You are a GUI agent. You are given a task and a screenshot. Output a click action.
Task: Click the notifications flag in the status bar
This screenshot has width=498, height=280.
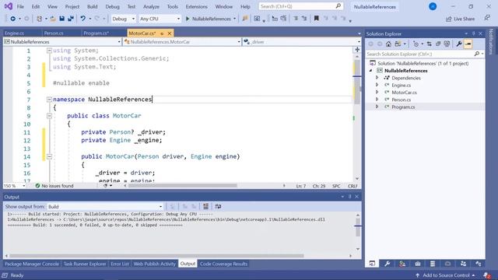pyautogui.click(x=486, y=275)
